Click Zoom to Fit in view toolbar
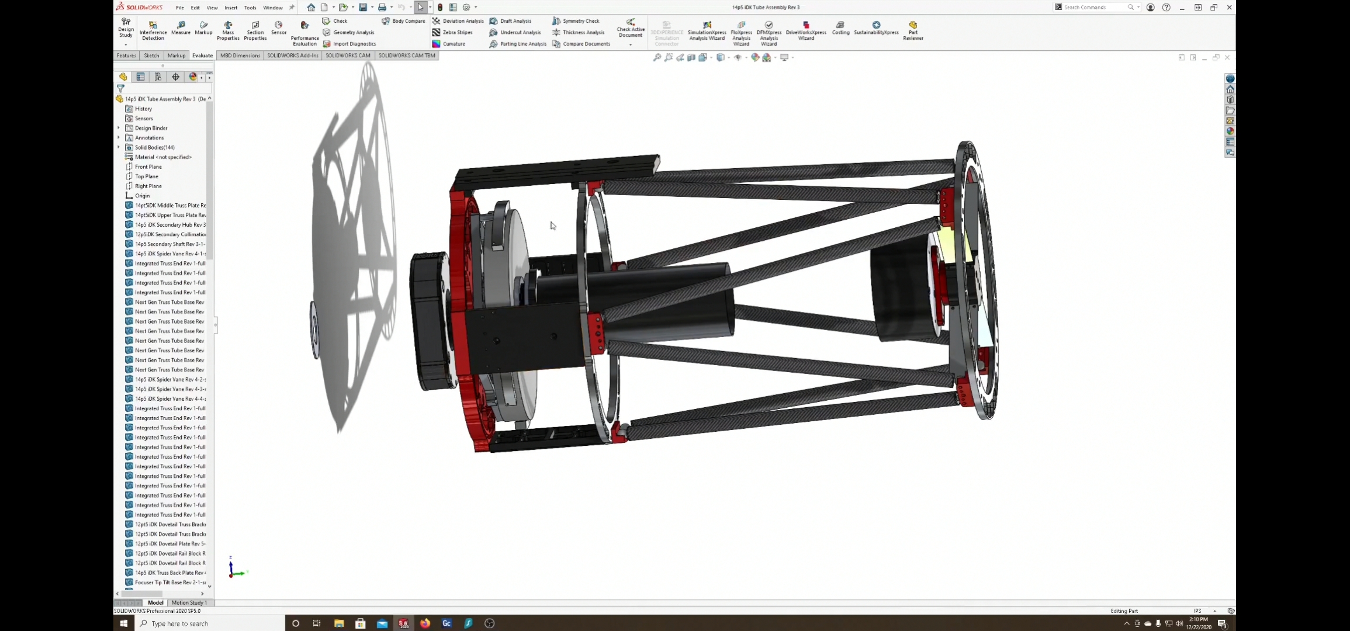This screenshot has width=1350, height=631. coord(657,57)
